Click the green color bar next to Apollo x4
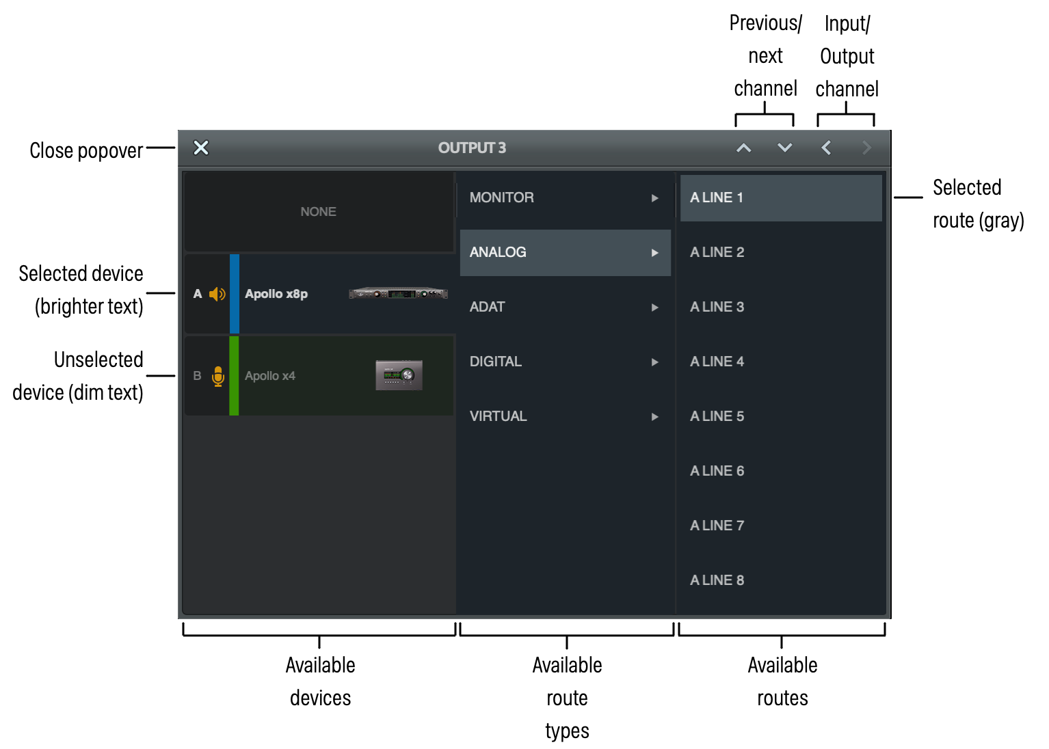 point(235,375)
